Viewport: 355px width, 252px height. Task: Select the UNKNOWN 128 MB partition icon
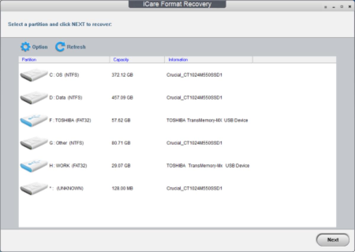(33, 188)
